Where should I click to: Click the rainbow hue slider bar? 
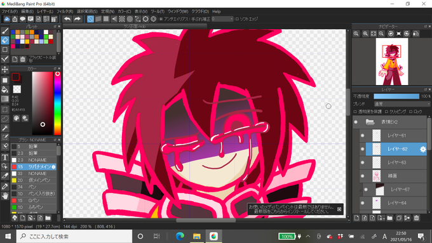[x=57, y=103]
